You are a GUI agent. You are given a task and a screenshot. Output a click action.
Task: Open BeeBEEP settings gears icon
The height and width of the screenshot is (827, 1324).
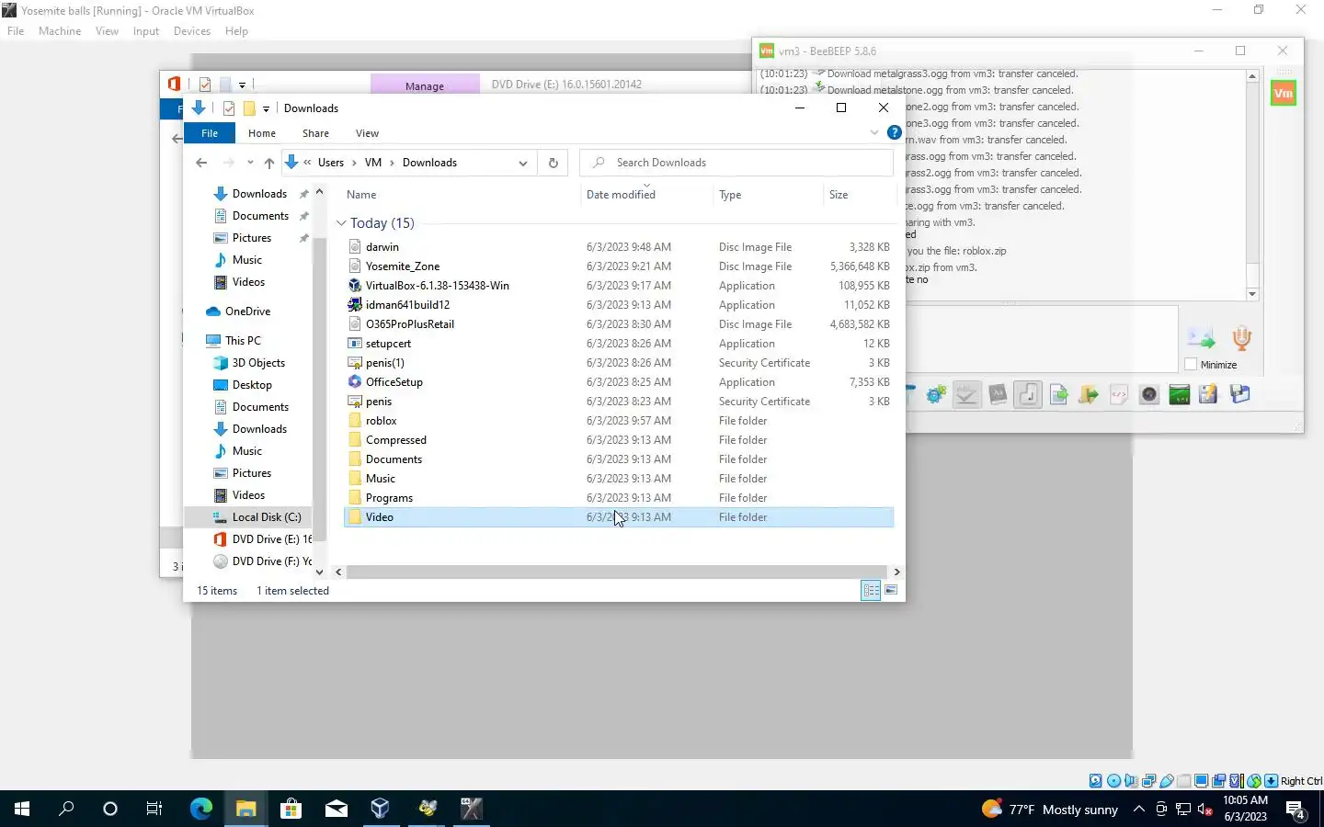tap(936, 395)
